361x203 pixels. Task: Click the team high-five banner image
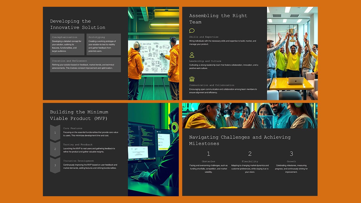(x=250, y=116)
